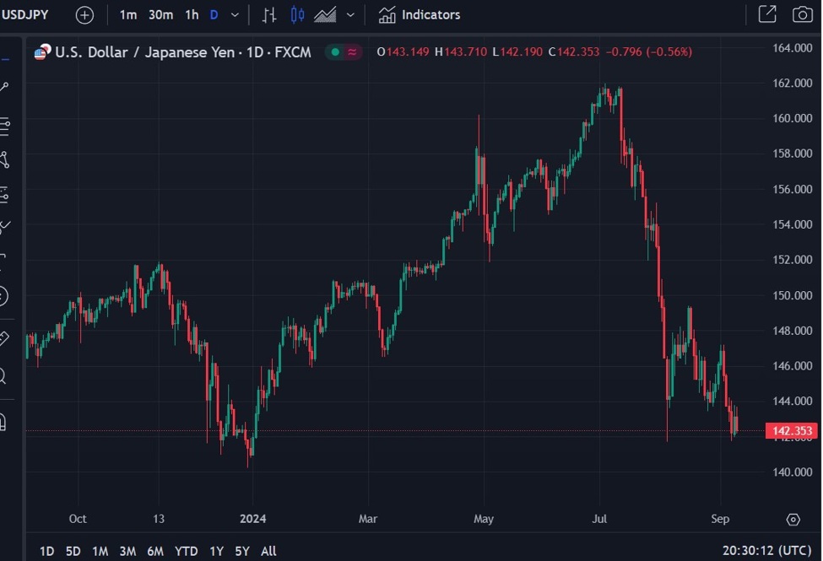Toggle the green market status indicator pill
The height and width of the screenshot is (561, 823).
tap(344, 52)
